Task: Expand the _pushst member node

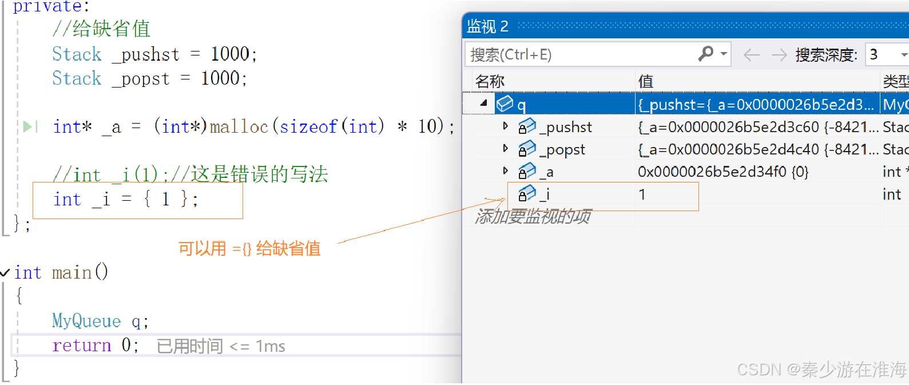Action: pyautogui.click(x=505, y=125)
